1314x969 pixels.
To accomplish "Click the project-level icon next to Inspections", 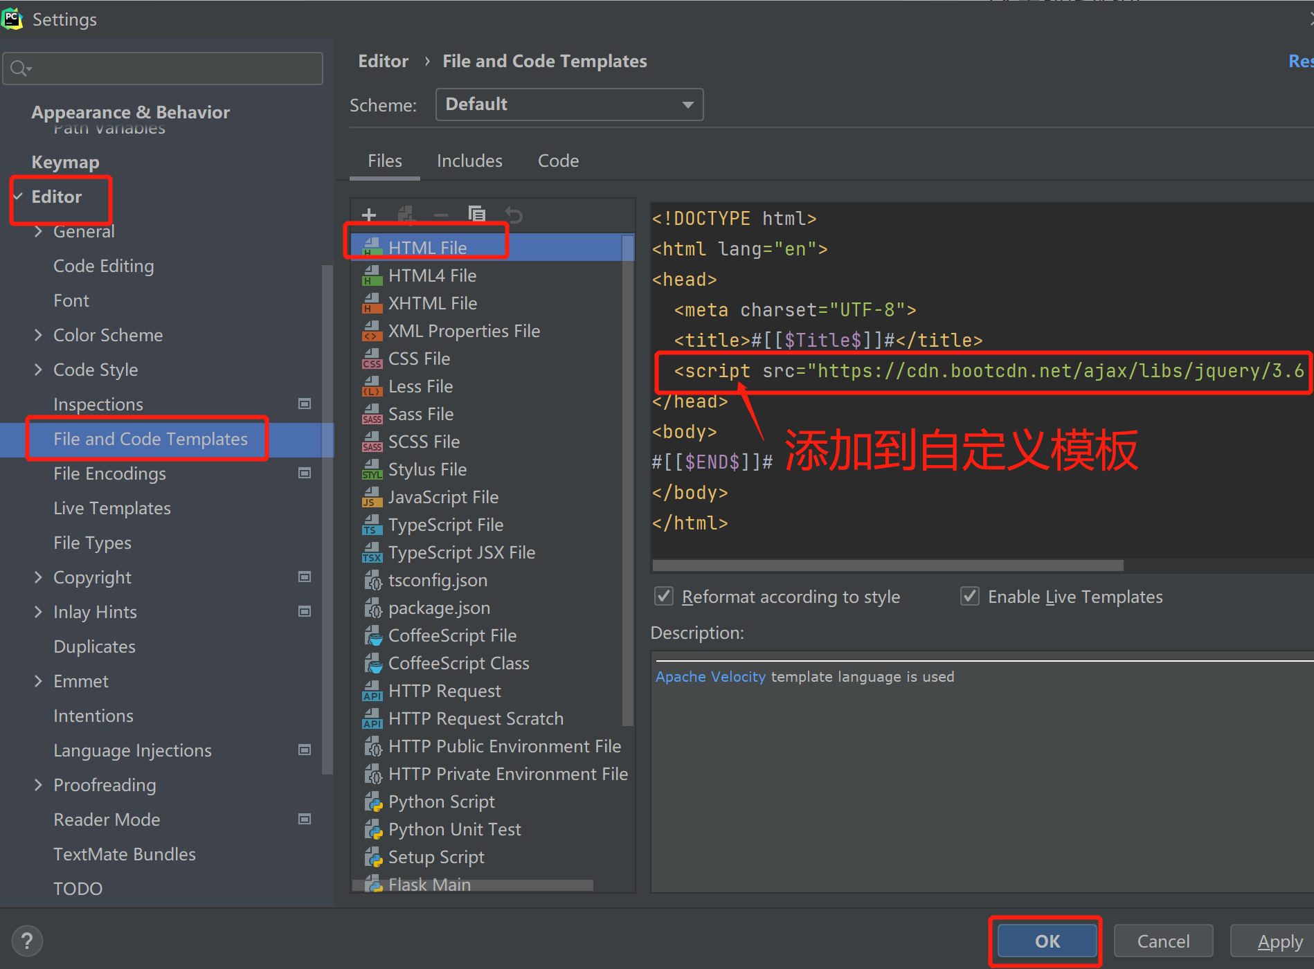I will tap(305, 404).
